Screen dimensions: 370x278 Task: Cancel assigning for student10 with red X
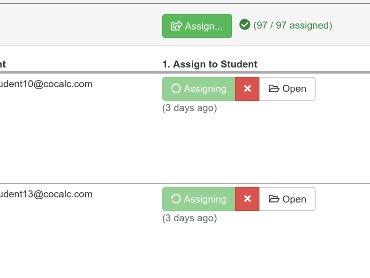pos(247,89)
